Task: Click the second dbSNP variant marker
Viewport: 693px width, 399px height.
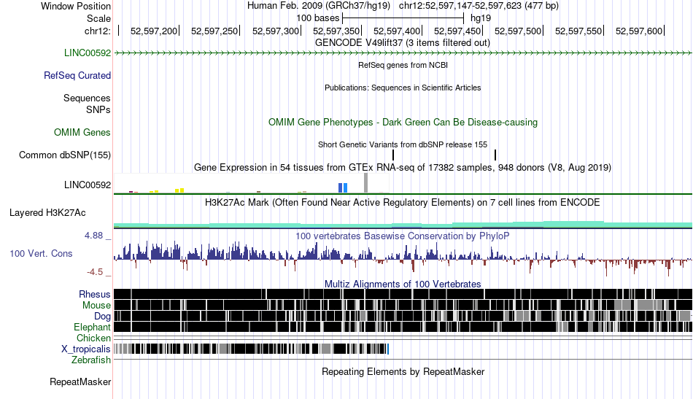Action: click(x=495, y=155)
